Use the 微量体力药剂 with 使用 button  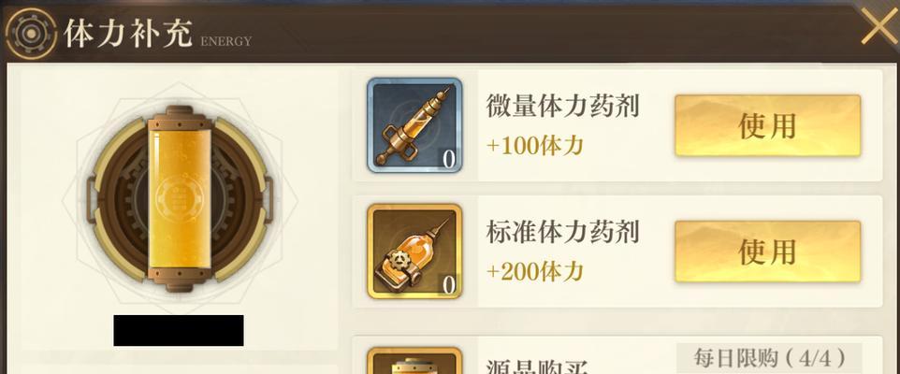tap(767, 125)
